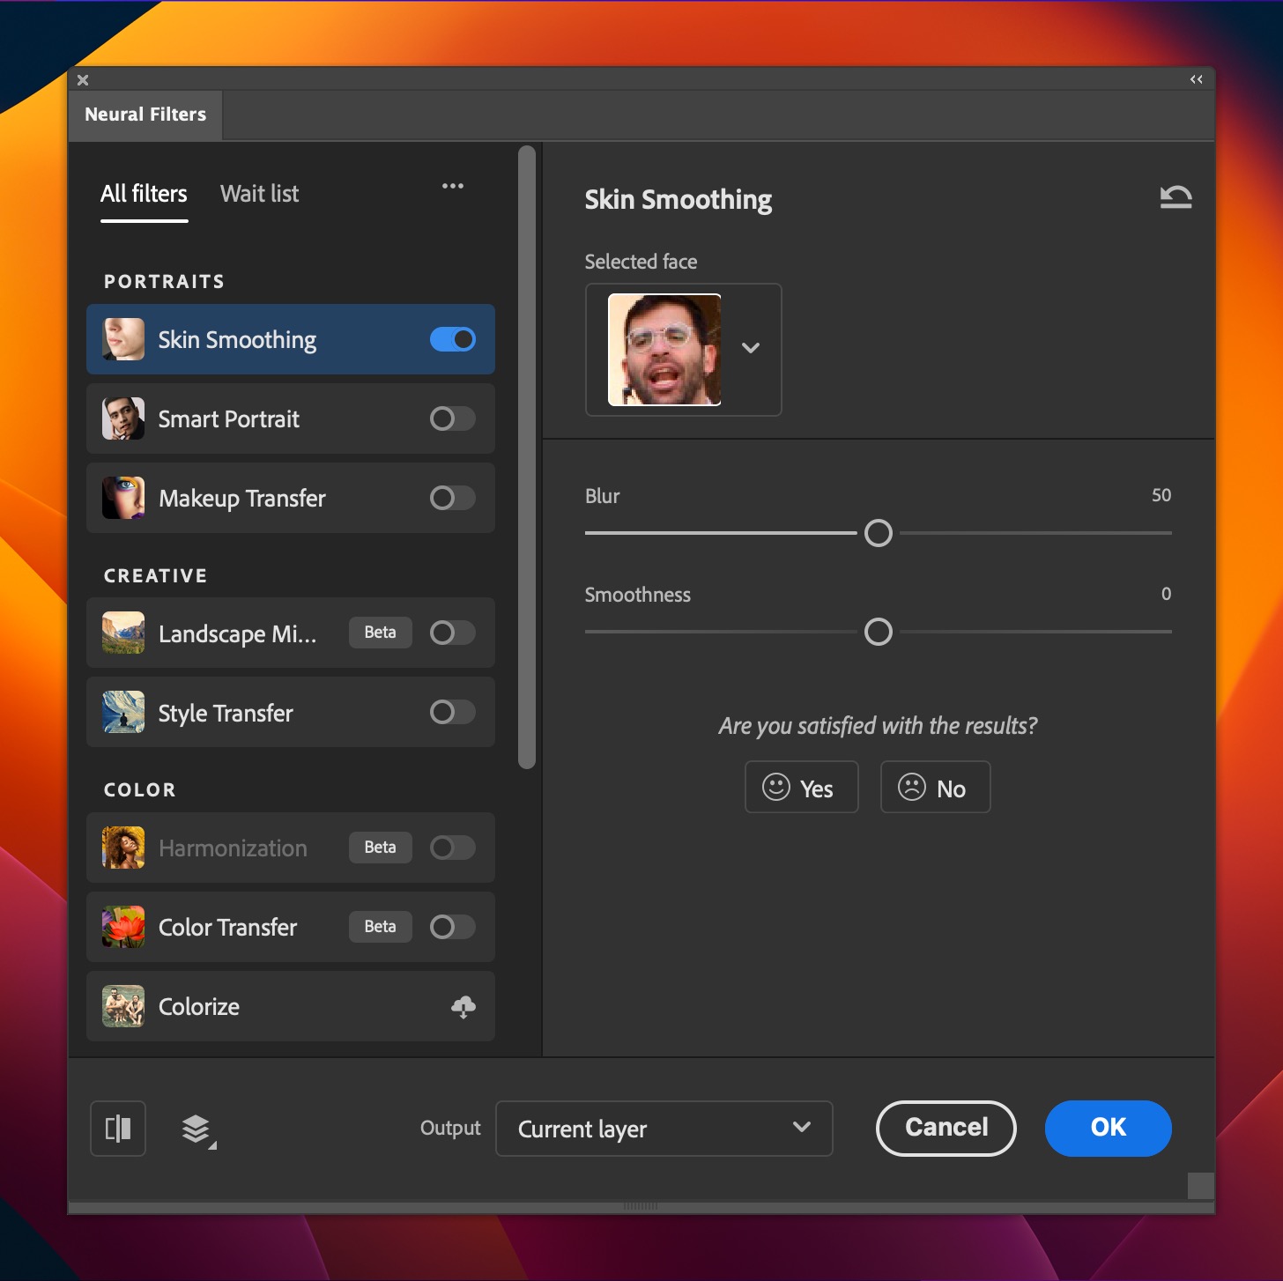The height and width of the screenshot is (1281, 1283).
Task: Click the Skin Smoothing filter thumbnail icon
Action: click(123, 339)
